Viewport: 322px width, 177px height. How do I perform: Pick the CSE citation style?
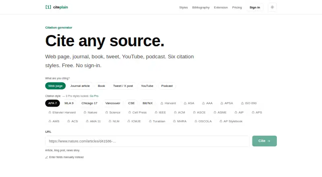point(132,103)
